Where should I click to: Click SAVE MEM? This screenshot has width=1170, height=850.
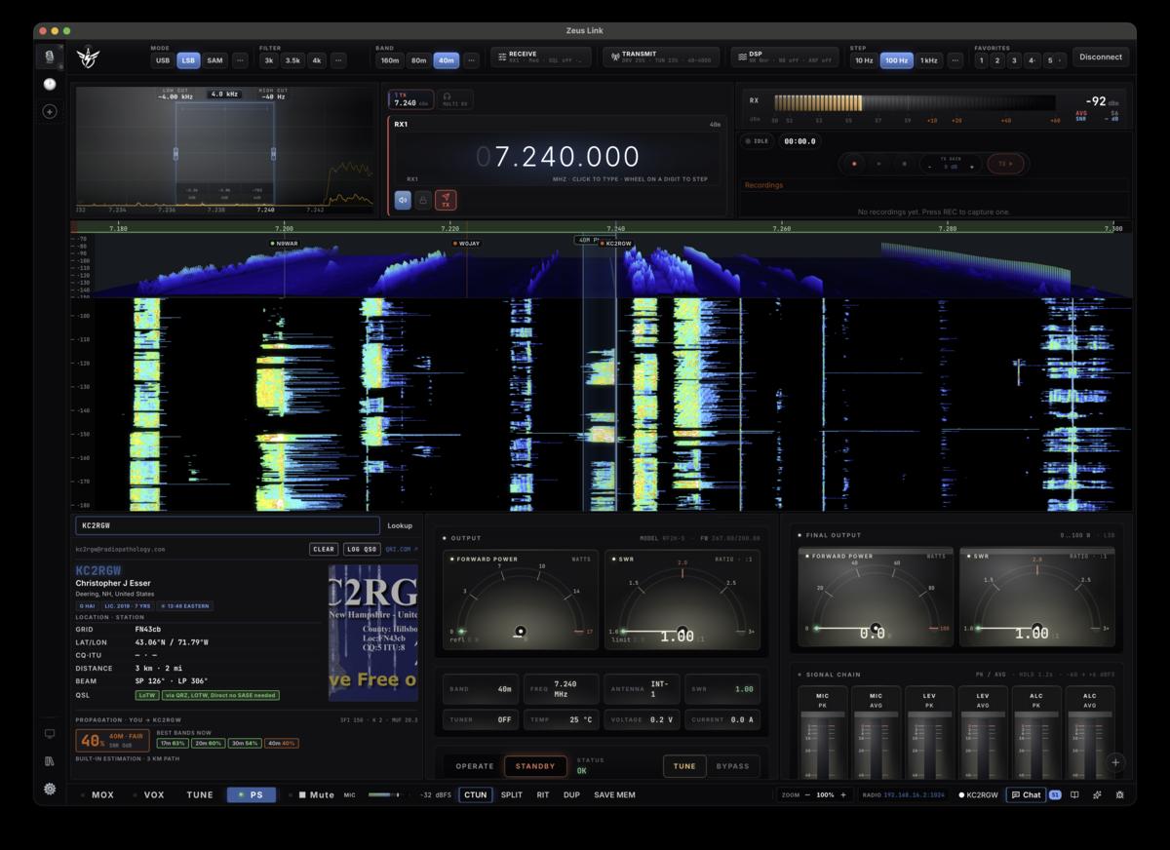click(614, 794)
